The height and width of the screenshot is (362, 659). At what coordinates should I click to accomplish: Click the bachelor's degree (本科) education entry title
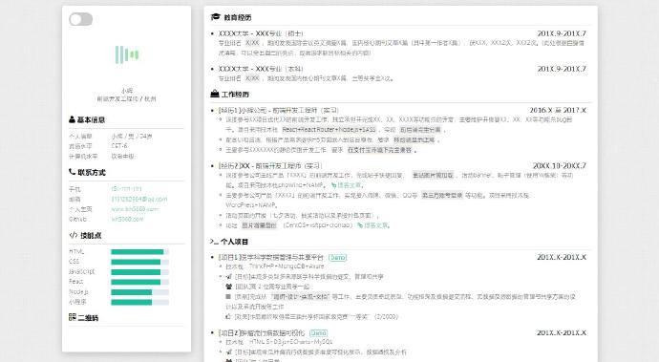(x=261, y=69)
